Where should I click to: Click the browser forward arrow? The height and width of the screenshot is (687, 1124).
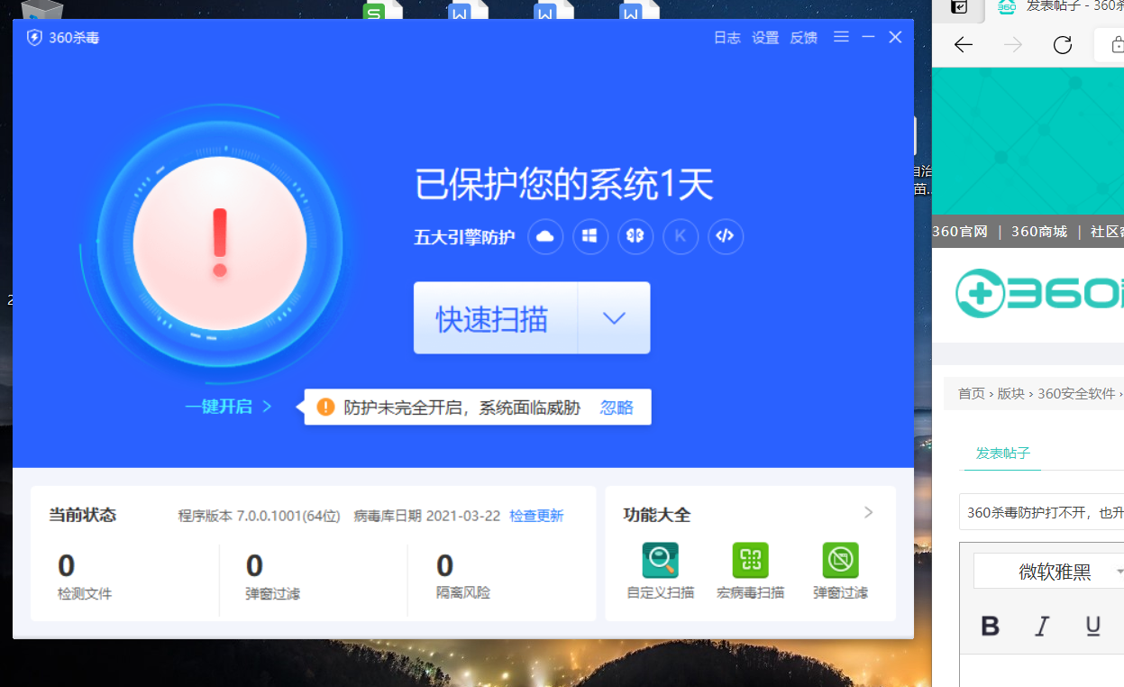pos(1013,45)
